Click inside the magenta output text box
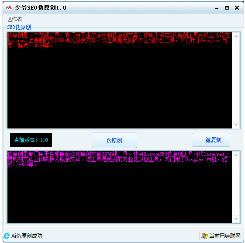Image resolution: width=245 pixels, height=243 pixels. pos(120,187)
